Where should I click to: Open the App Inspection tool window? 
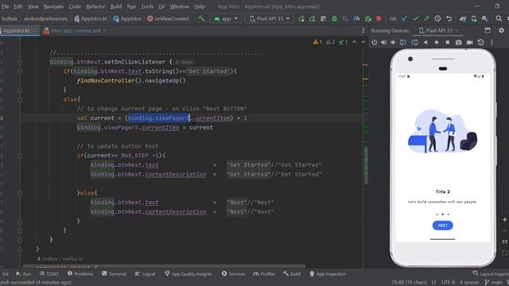pos(327,274)
